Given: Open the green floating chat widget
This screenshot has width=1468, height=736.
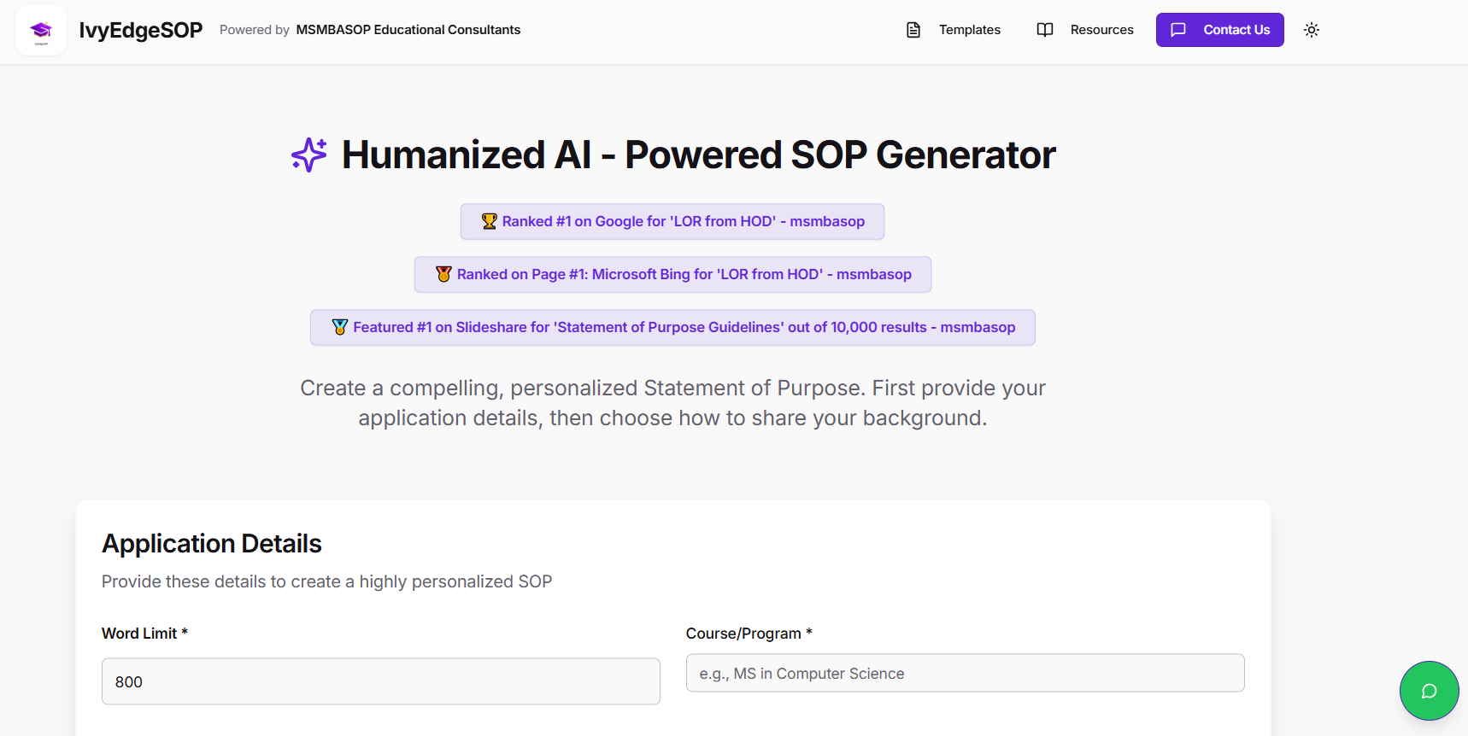Looking at the screenshot, I should 1429,691.
